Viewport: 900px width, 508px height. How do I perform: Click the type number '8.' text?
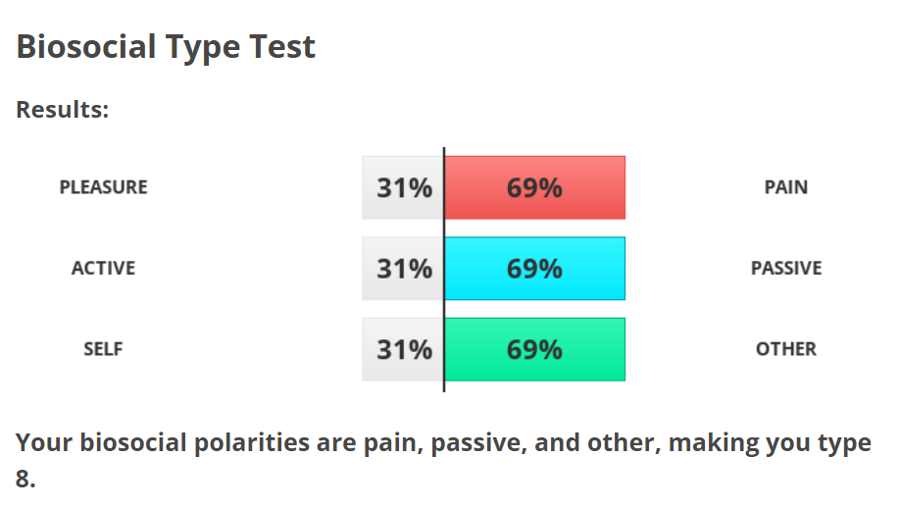(x=25, y=481)
